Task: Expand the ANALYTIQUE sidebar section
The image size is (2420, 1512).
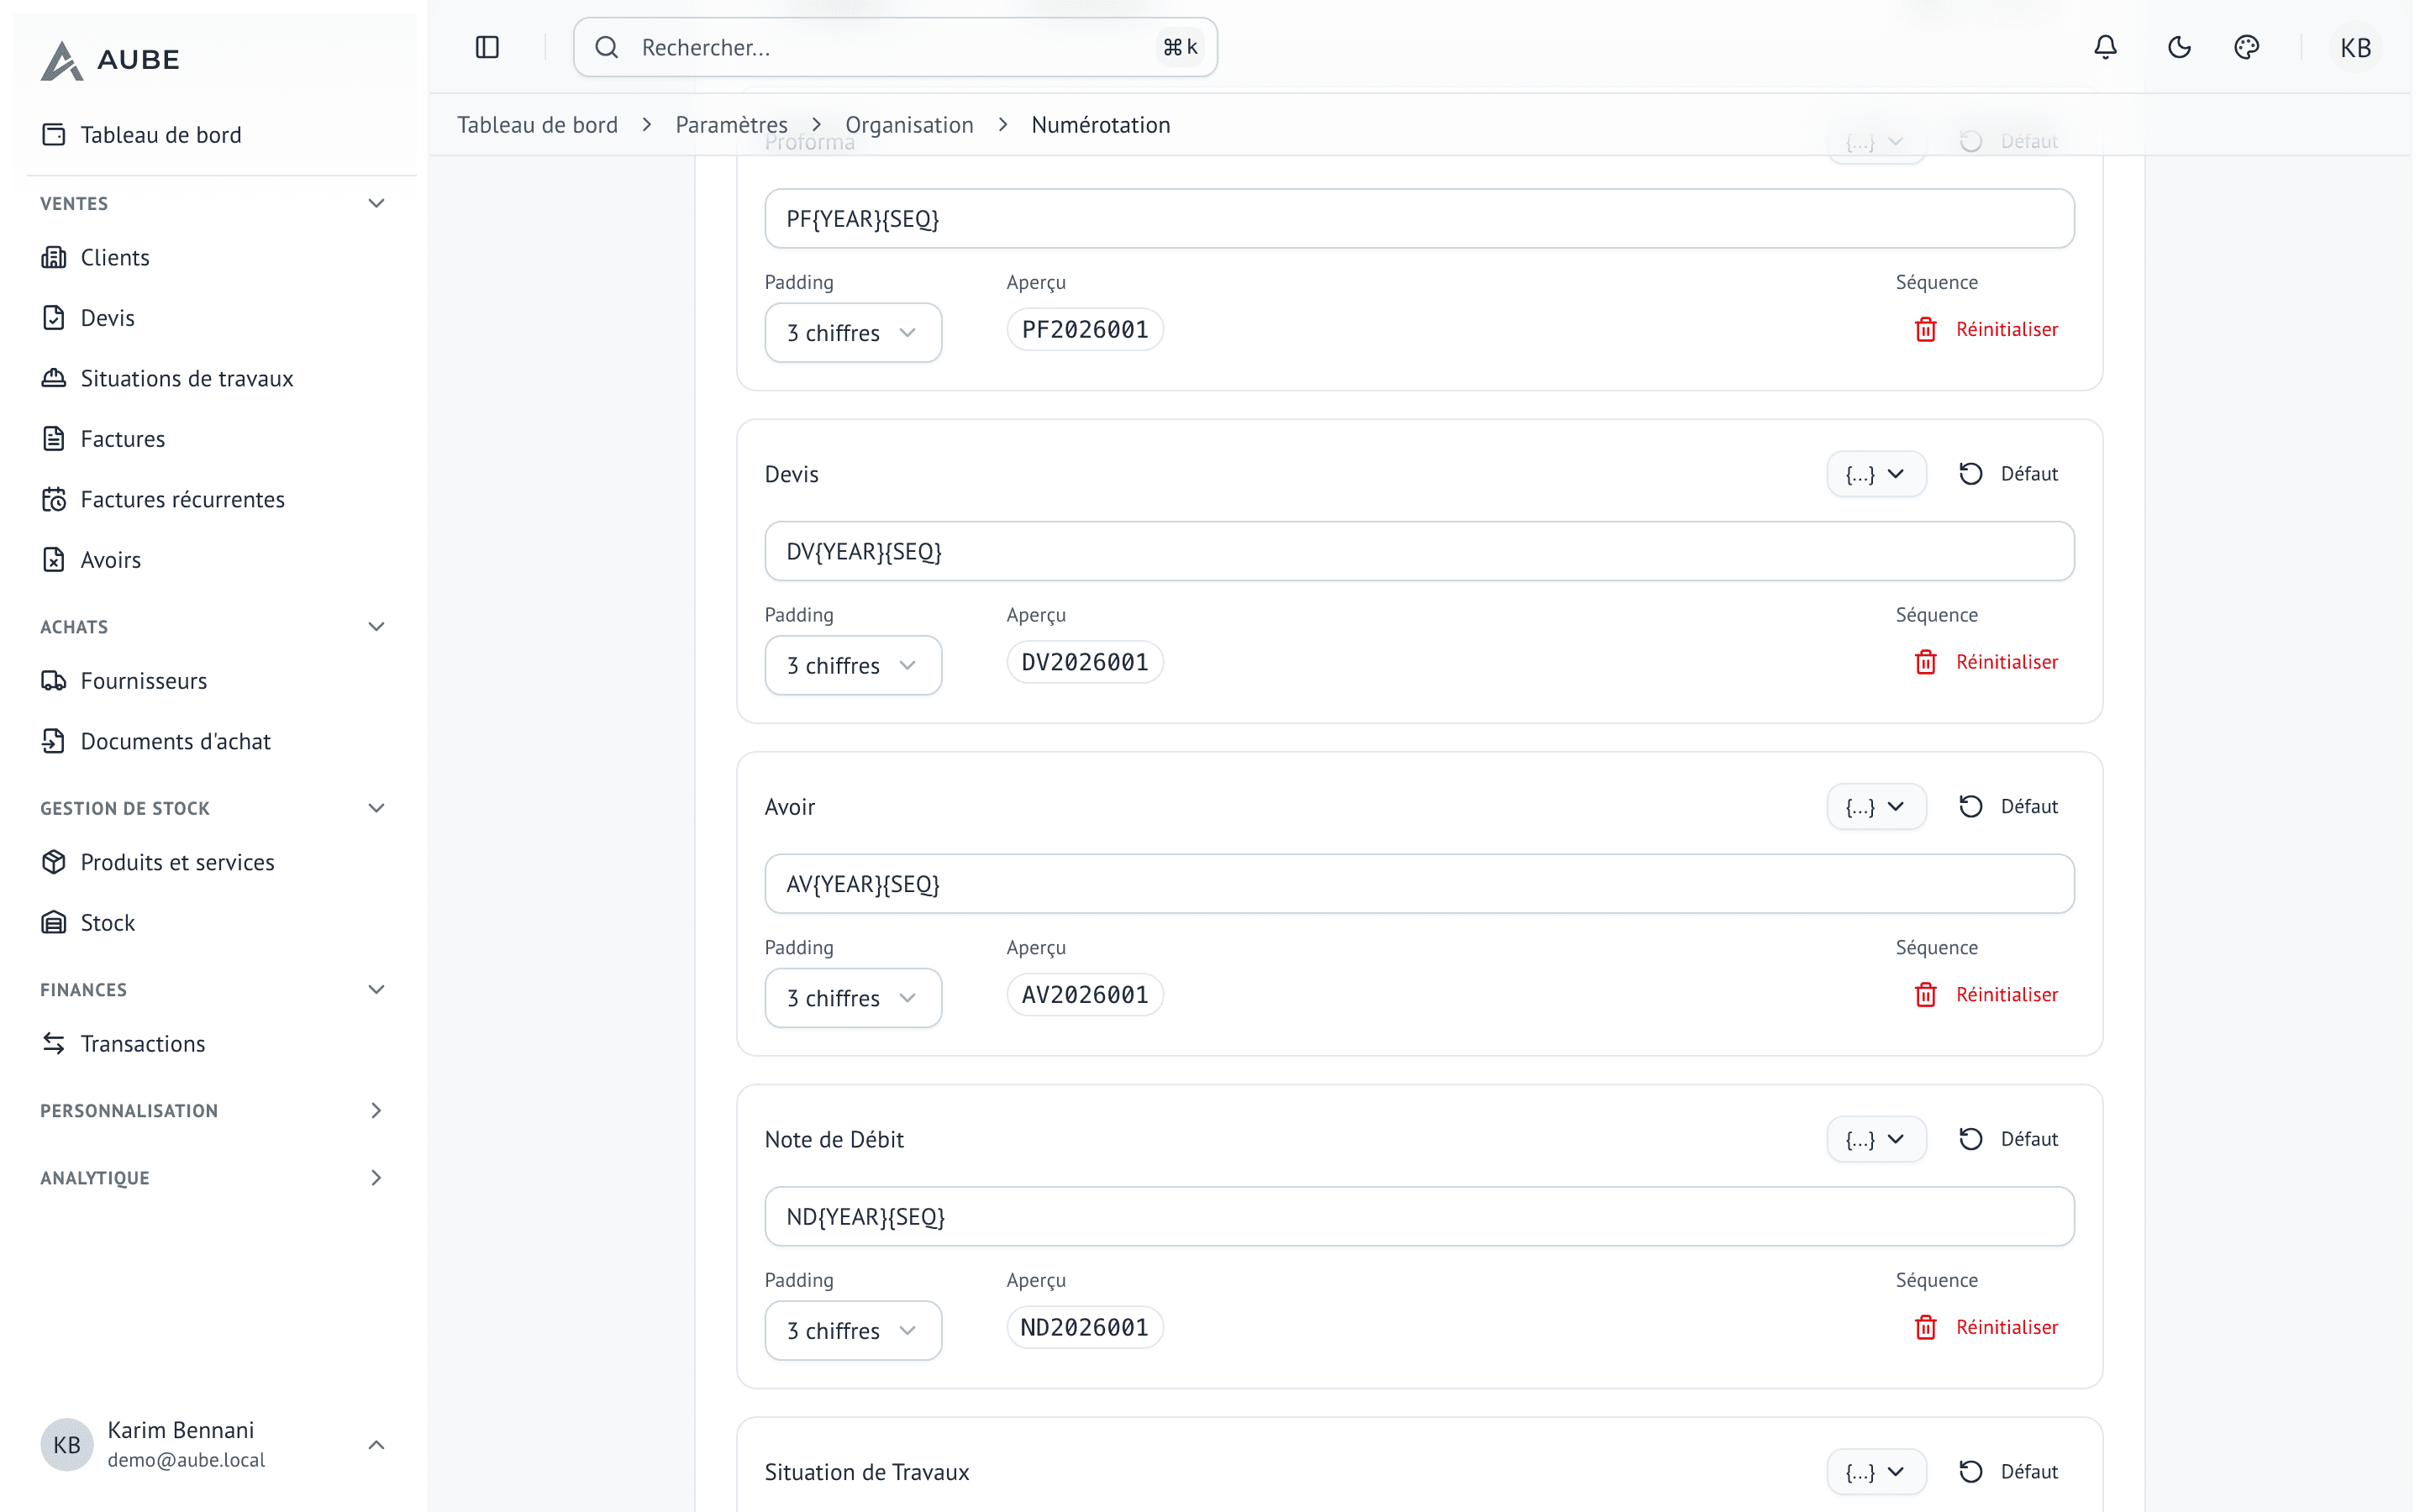Action: [376, 1178]
